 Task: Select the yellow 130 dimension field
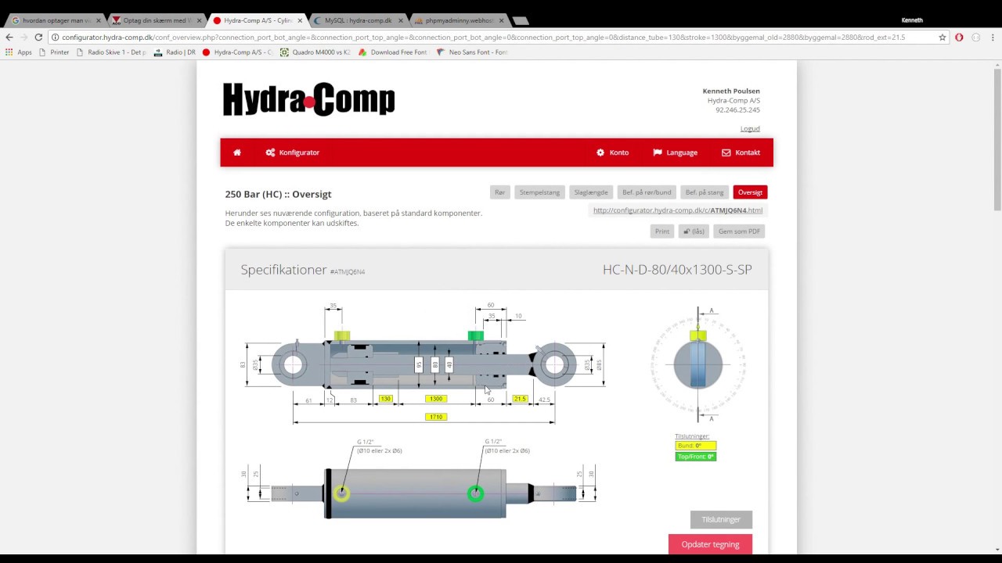pyautogui.click(x=385, y=399)
